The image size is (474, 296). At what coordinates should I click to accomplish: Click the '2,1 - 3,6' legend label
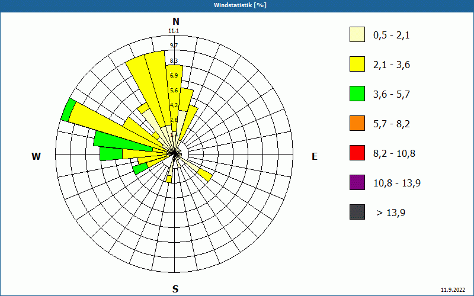click(x=392, y=65)
